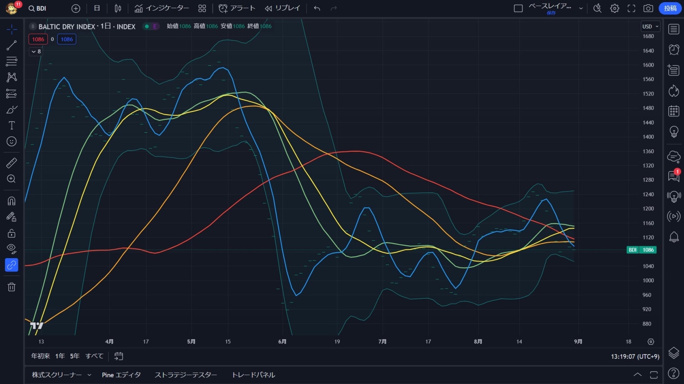Image resolution: width=684 pixels, height=384 pixels.
Task: Toggle hide all drawings eye icon
Action: point(12,249)
